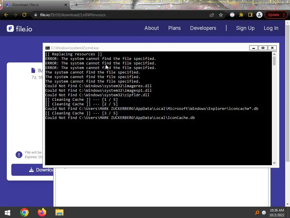The width and height of the screenshot is (290, 218).
Task: Open a new browser tab
Action: tap(76, 5)
